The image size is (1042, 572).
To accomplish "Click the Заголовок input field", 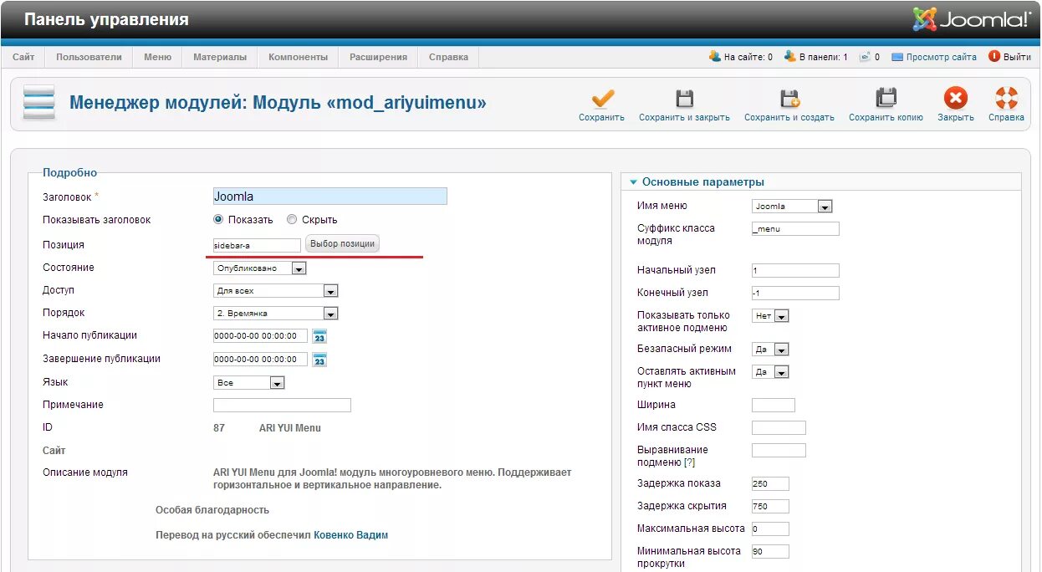I will click(330, 197).
